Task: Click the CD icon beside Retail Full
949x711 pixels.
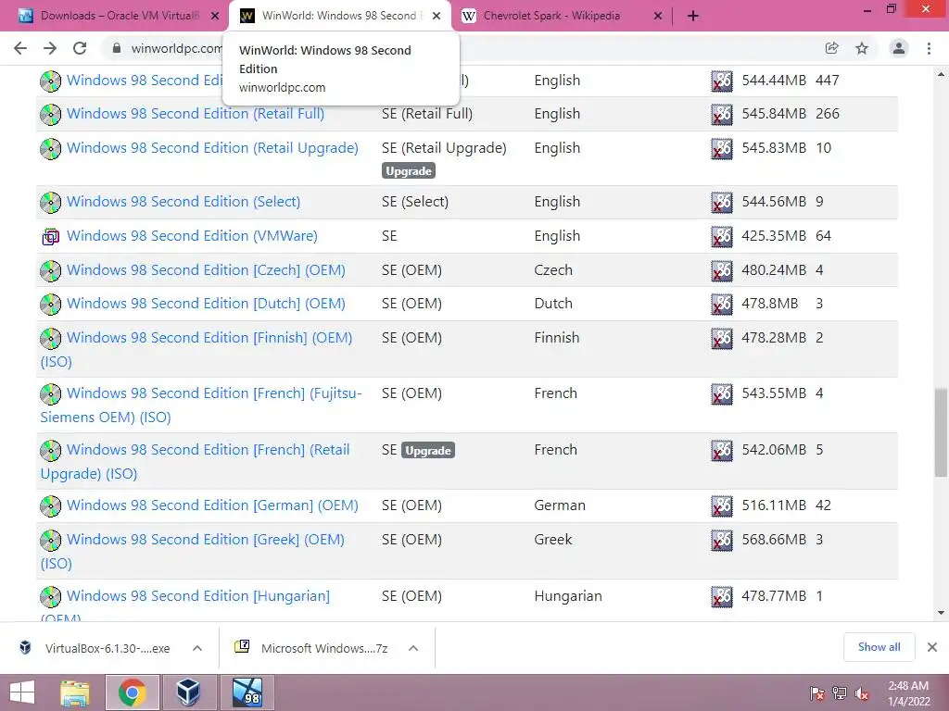Action: [x=50, y=114]
